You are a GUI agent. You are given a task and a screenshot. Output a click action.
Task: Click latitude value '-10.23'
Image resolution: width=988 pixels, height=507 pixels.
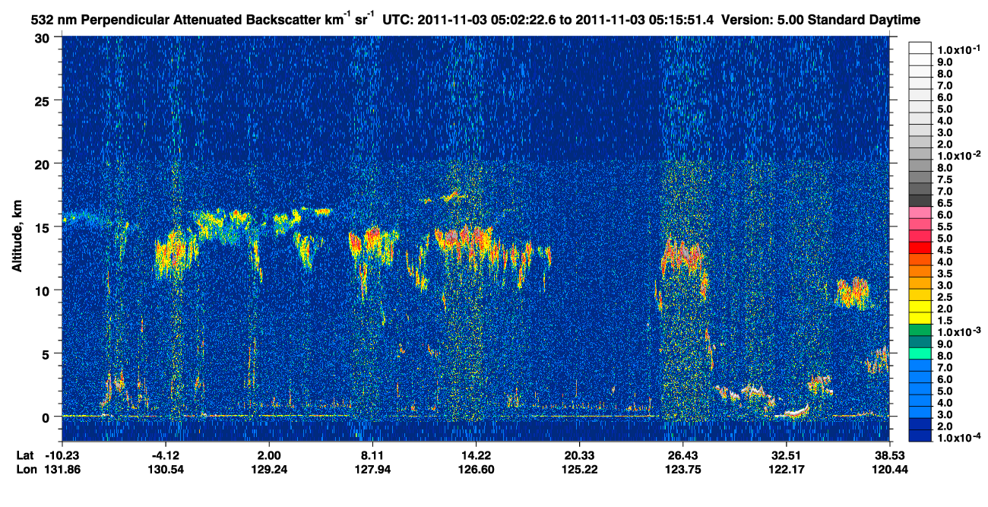tap(64, 455)
